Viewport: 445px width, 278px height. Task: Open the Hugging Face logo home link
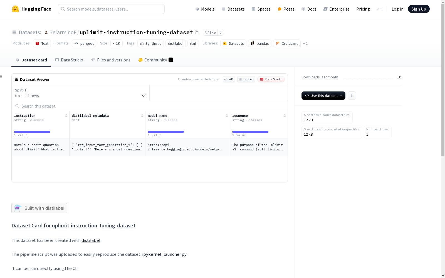tap(31, 9)
